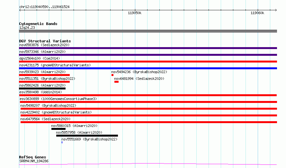The height and width of the screenshot is (168, 286).
Task: Open the SRRM4|NM_194286 gene label
Action: [x=34, y=161]
